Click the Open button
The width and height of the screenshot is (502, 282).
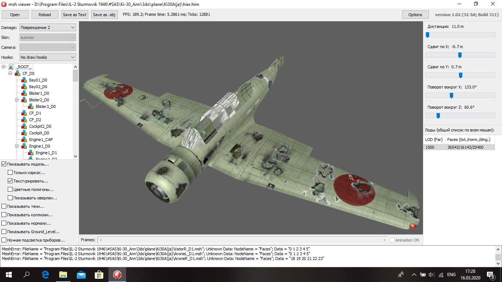tap(15, 15)
